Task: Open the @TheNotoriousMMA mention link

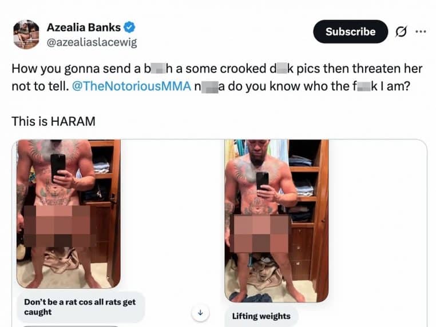Action: coord(132,86)
